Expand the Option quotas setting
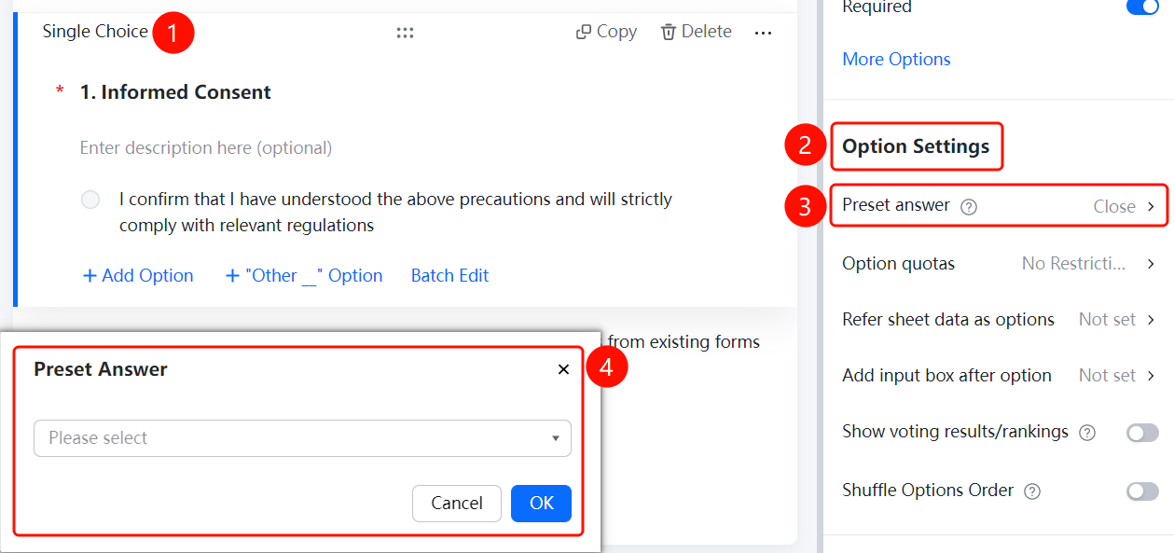The image size is (1174, 553). 999,264
